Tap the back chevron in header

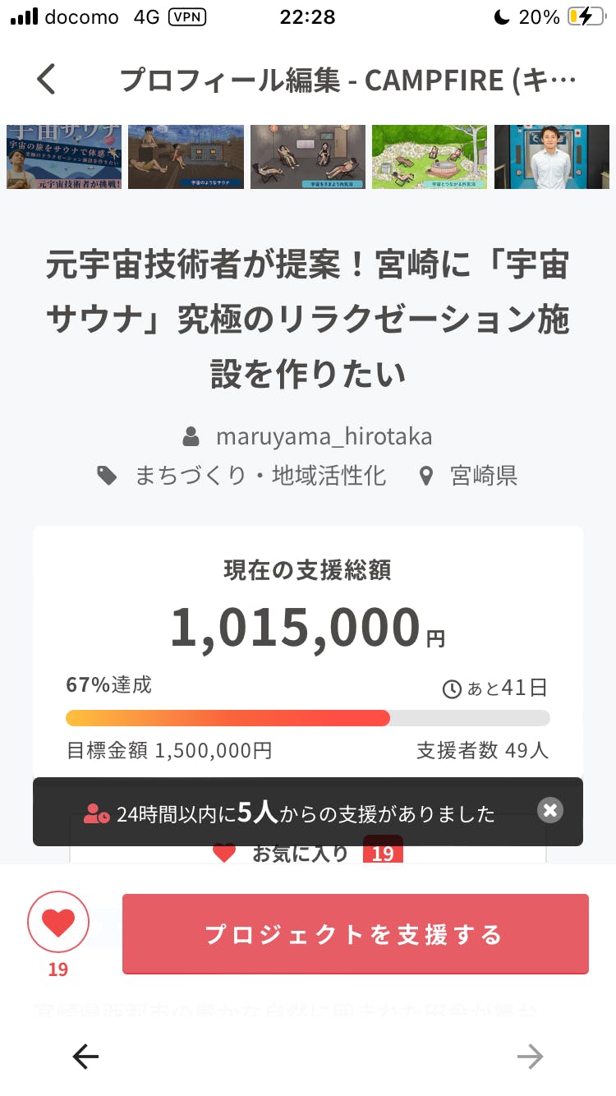(47, 79)
